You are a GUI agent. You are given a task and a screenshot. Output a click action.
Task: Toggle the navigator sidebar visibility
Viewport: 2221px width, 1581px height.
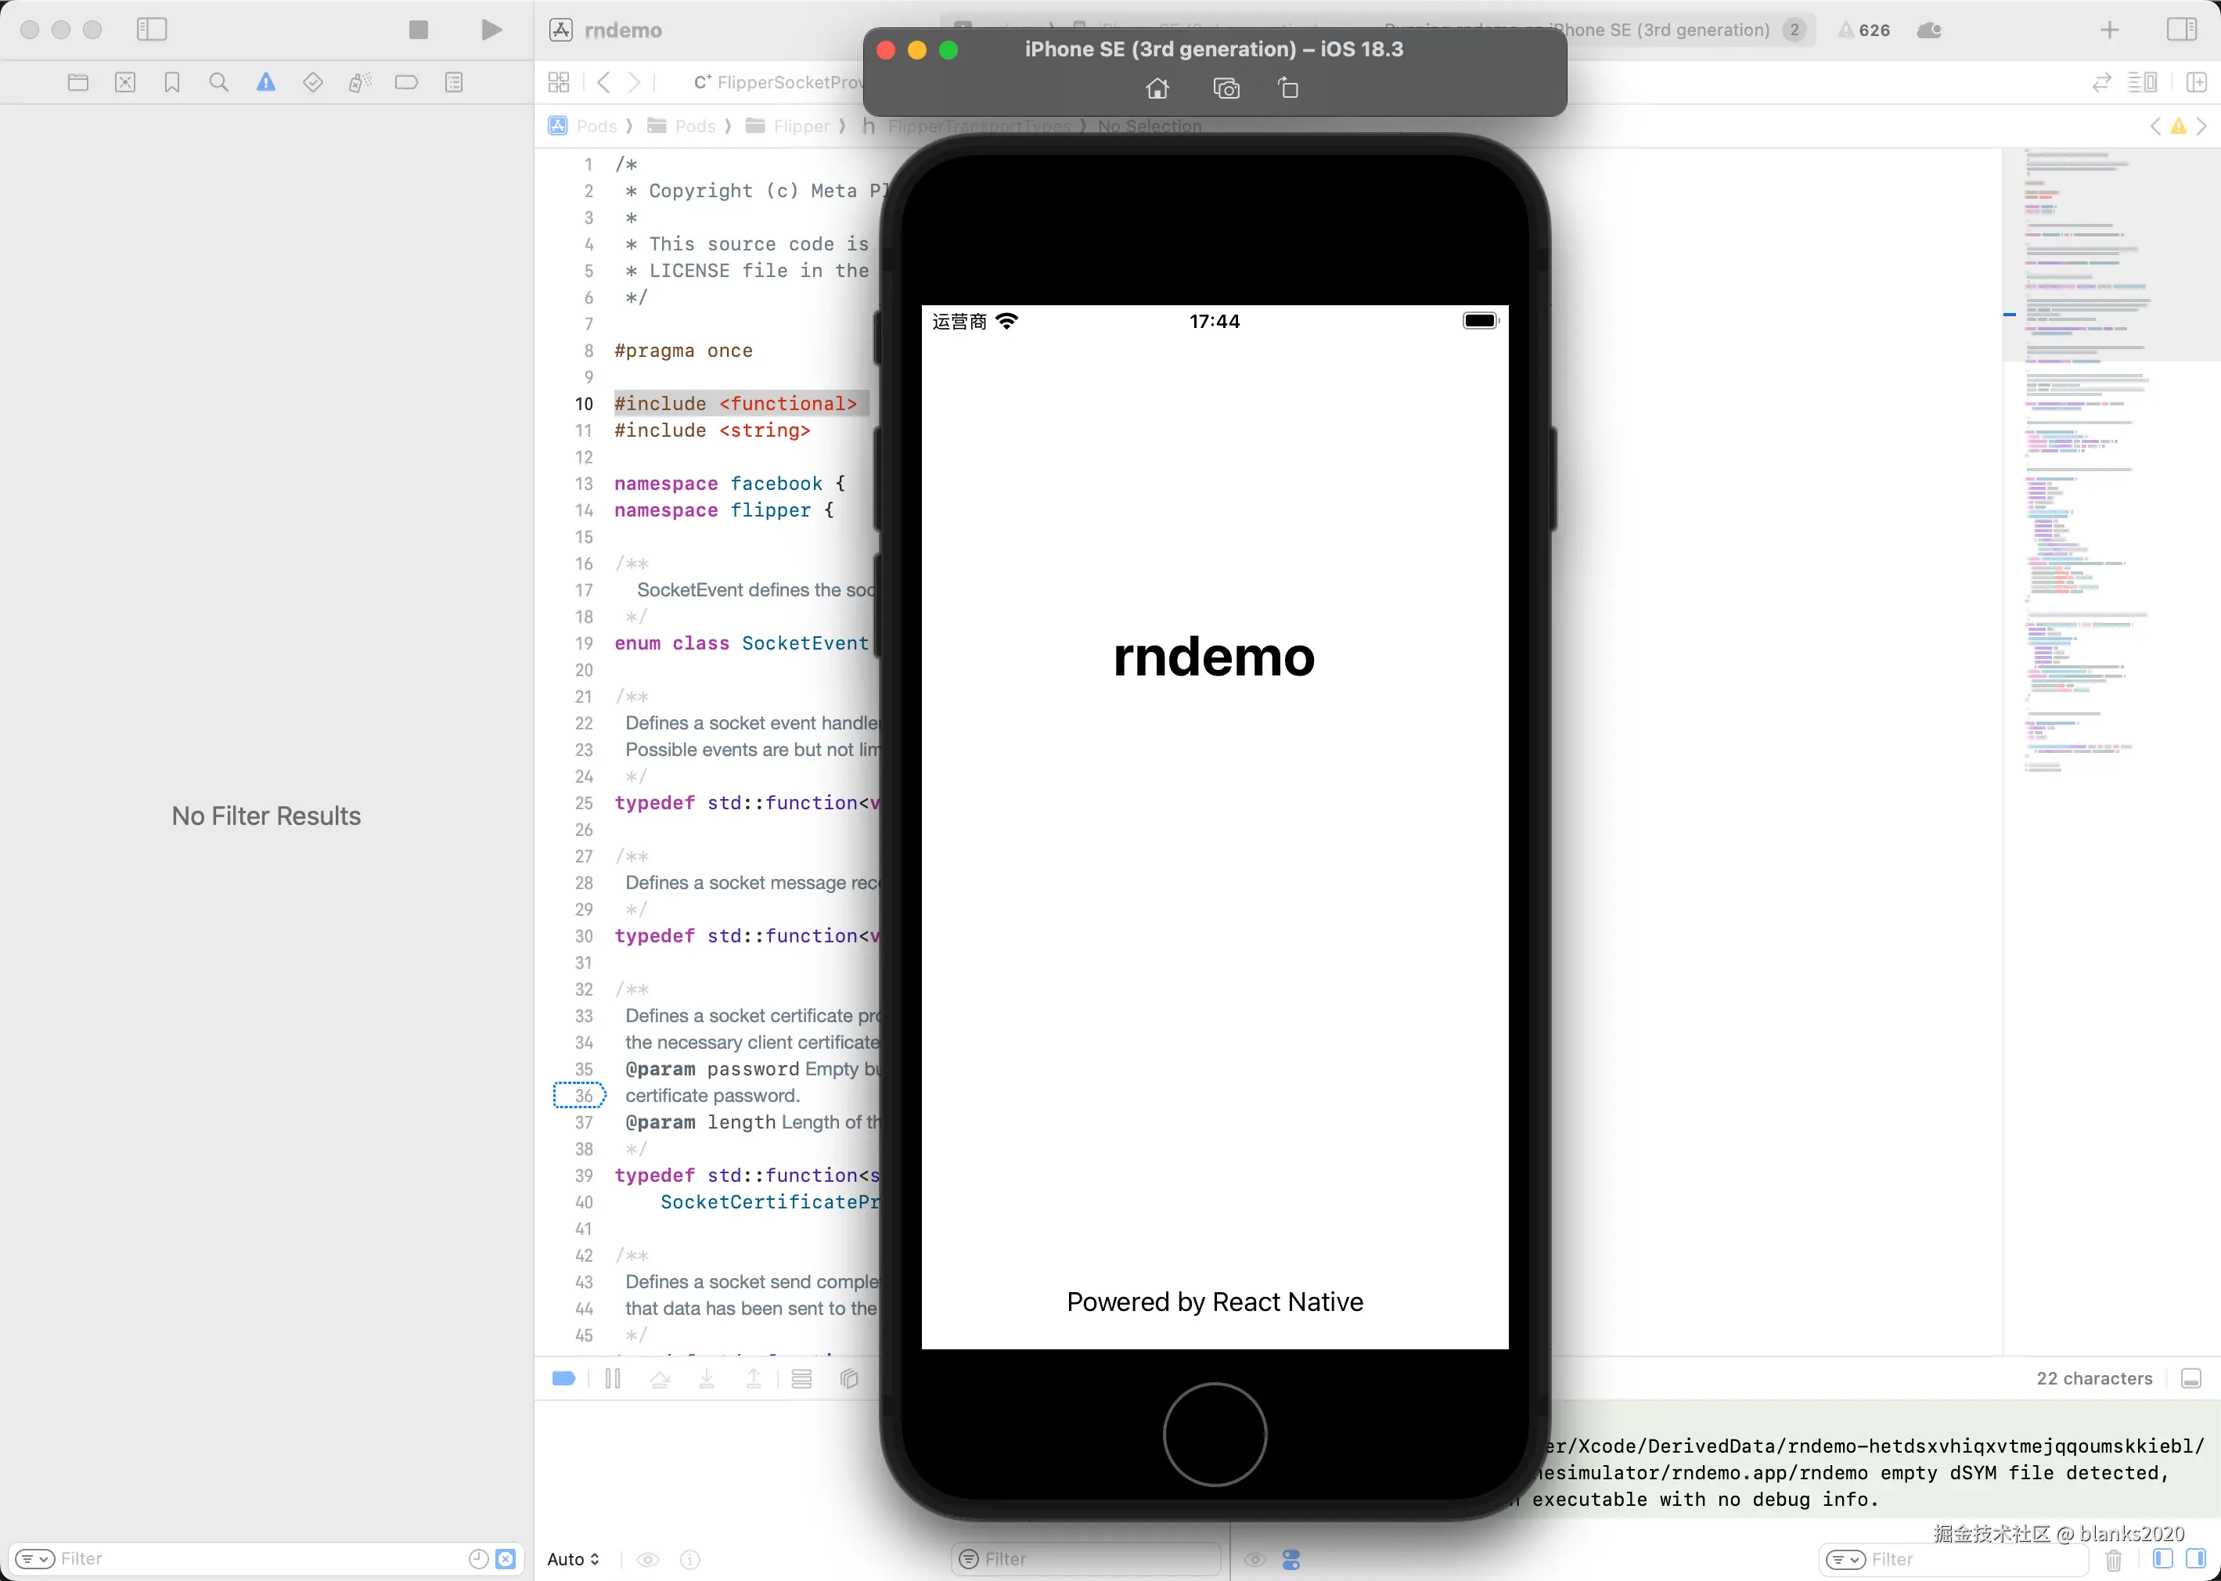coord(152,31)
